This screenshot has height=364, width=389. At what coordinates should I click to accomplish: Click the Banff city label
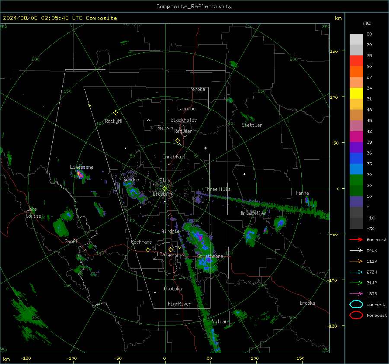71,241
